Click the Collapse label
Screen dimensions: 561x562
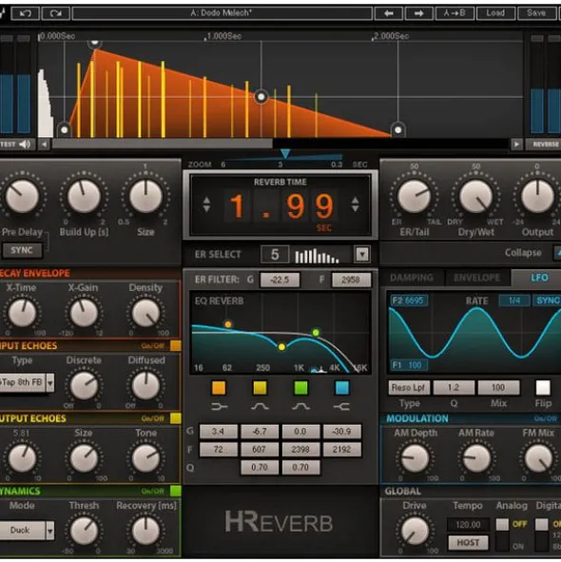(x=523, y=253)
